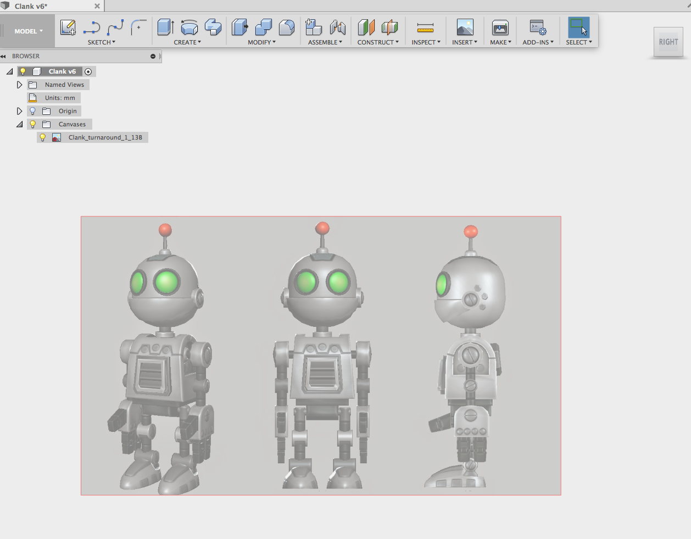Open the ASSEMBLE dropdown menu
This screenshot has width=691, height=539.
(325, 42)
